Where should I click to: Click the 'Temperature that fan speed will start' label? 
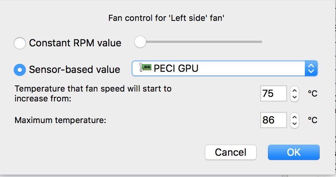(93, 93)
